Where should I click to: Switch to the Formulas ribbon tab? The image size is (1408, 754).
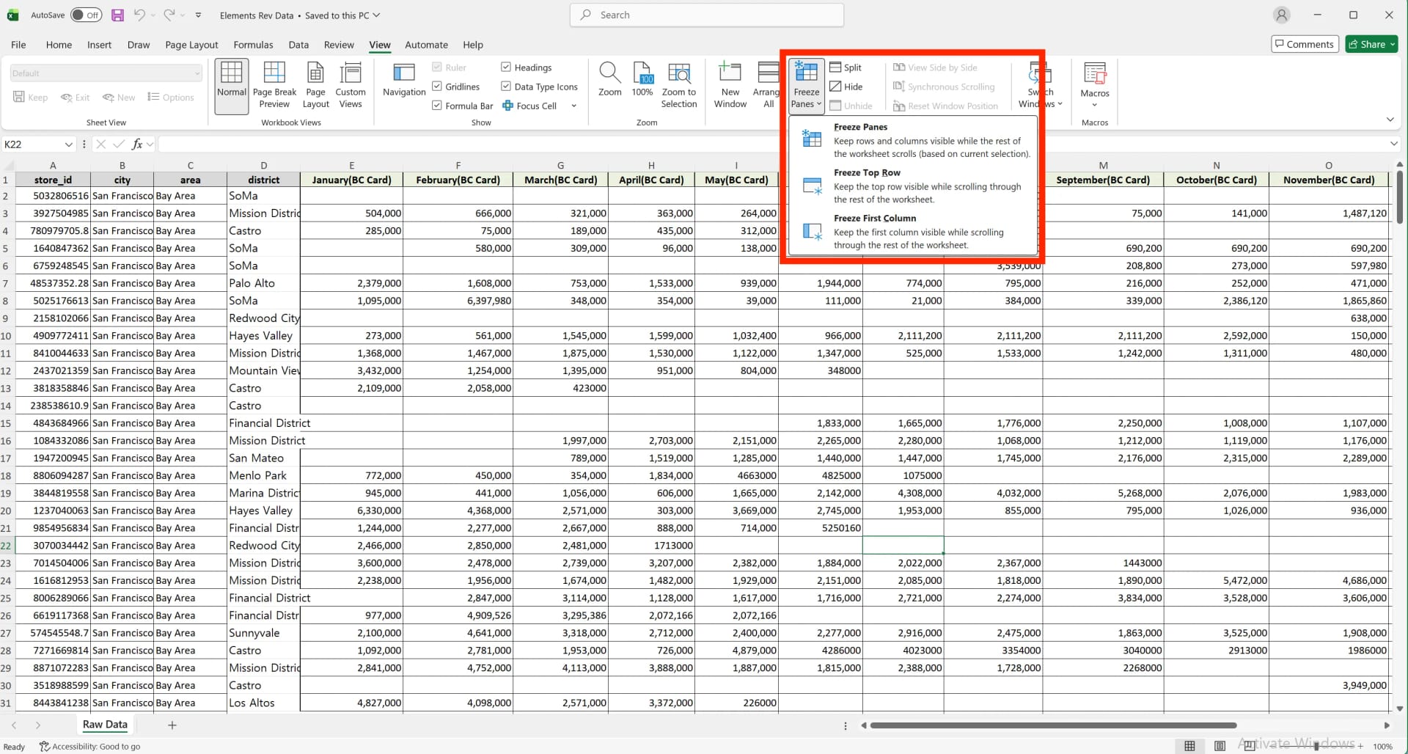tap(253, 44)
